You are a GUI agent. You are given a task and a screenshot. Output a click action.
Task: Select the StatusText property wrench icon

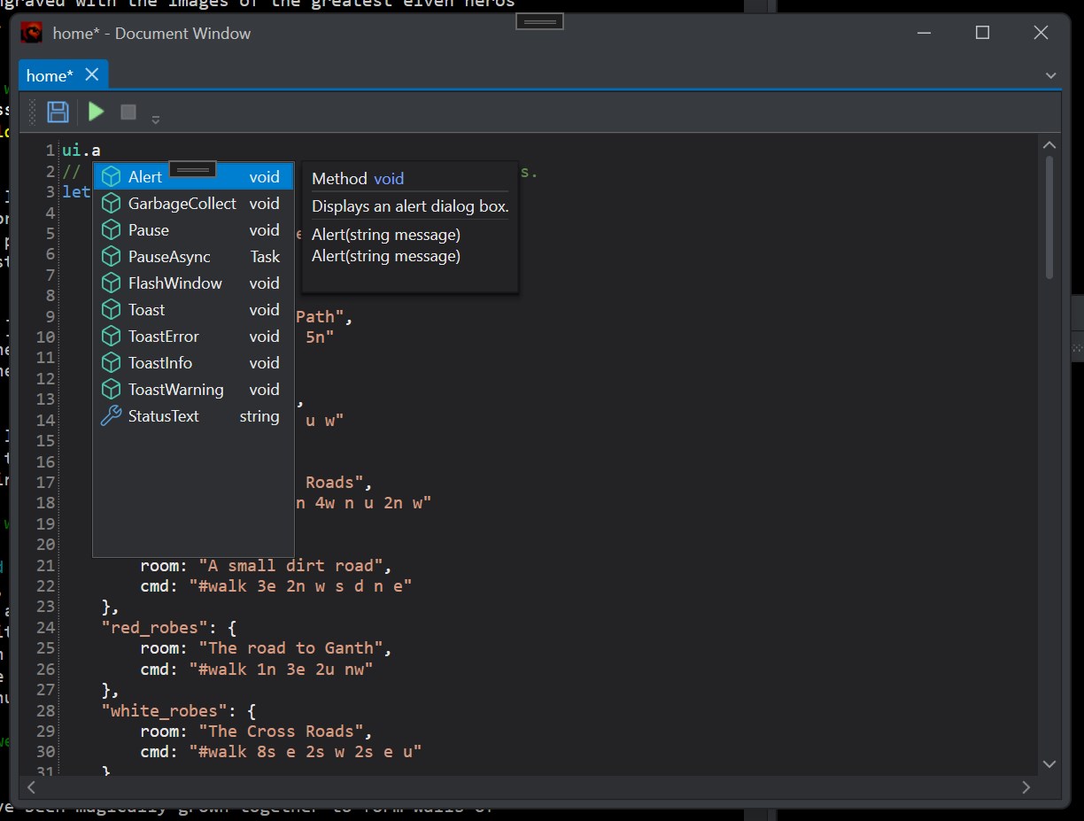coord(111,416)
